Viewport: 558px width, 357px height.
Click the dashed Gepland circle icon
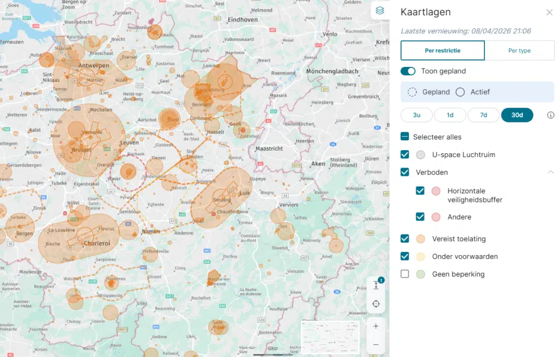point(413,92)
